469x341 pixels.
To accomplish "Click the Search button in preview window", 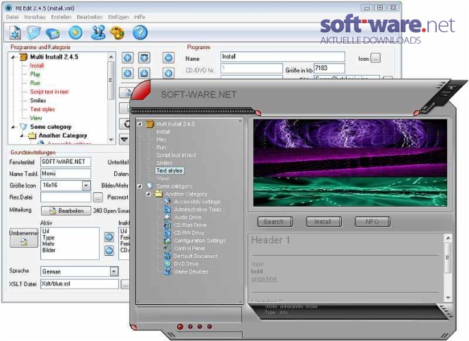I will pyautogui.click(x=275, y=222).
